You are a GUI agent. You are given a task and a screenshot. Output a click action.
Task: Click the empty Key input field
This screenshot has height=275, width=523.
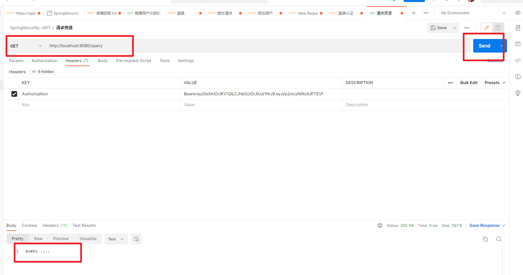pyautogui.click(x=100, y=105)
